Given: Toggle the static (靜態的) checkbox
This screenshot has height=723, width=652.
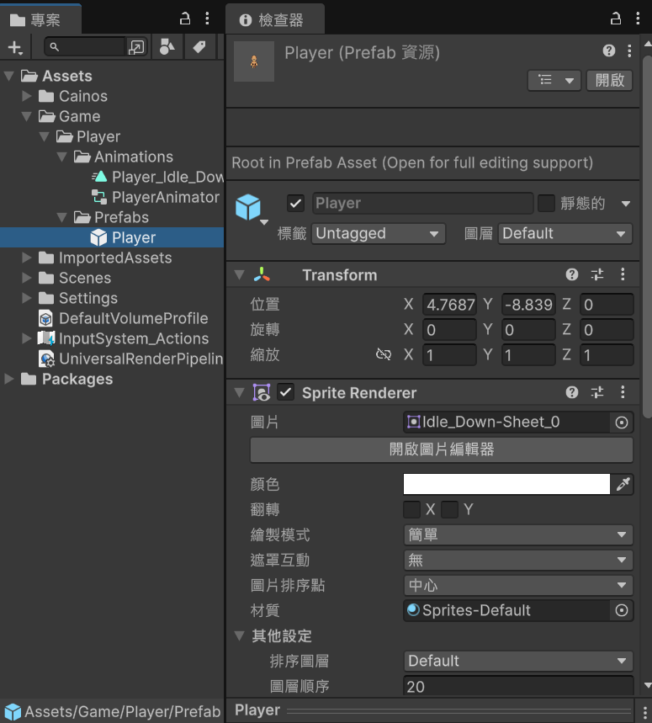Looking at the screenshot, I should [546, 204].
